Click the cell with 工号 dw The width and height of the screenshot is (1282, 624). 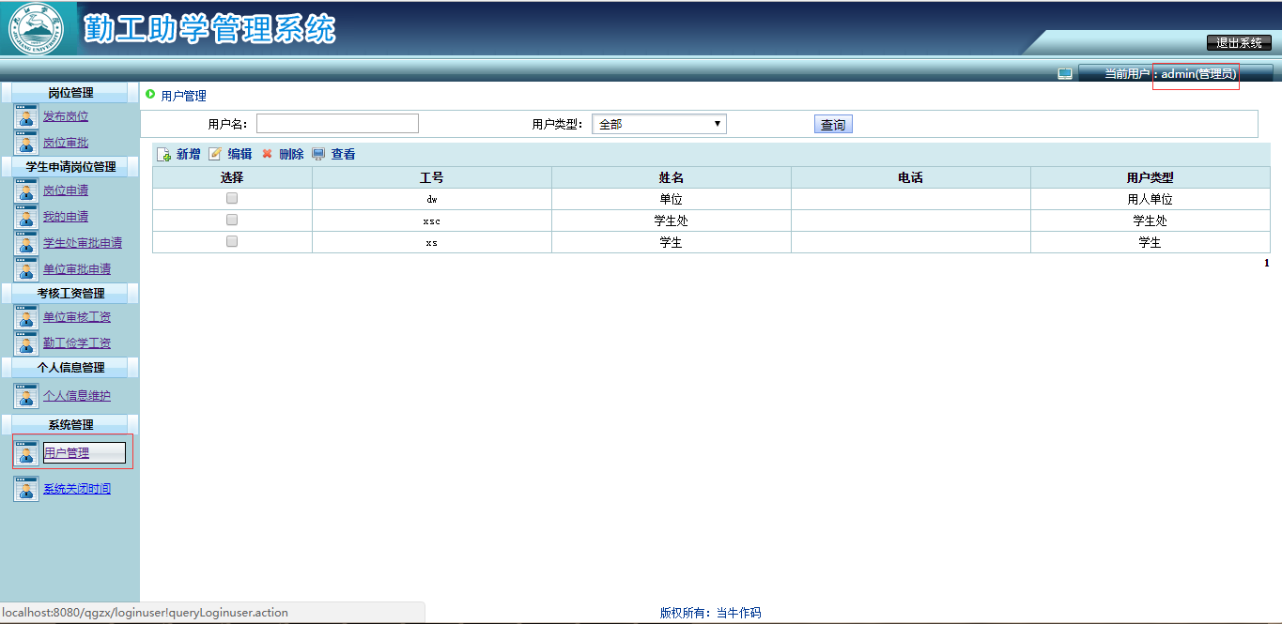[432, 199]
